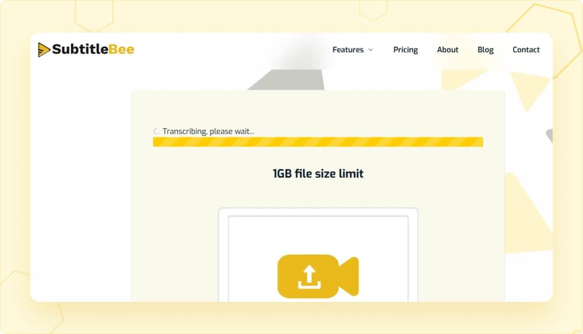The height and width of the screenshot is (334, 583).
Task: Click the "Transcribing, please wait..." status text
Action: [x=208, y=131]
